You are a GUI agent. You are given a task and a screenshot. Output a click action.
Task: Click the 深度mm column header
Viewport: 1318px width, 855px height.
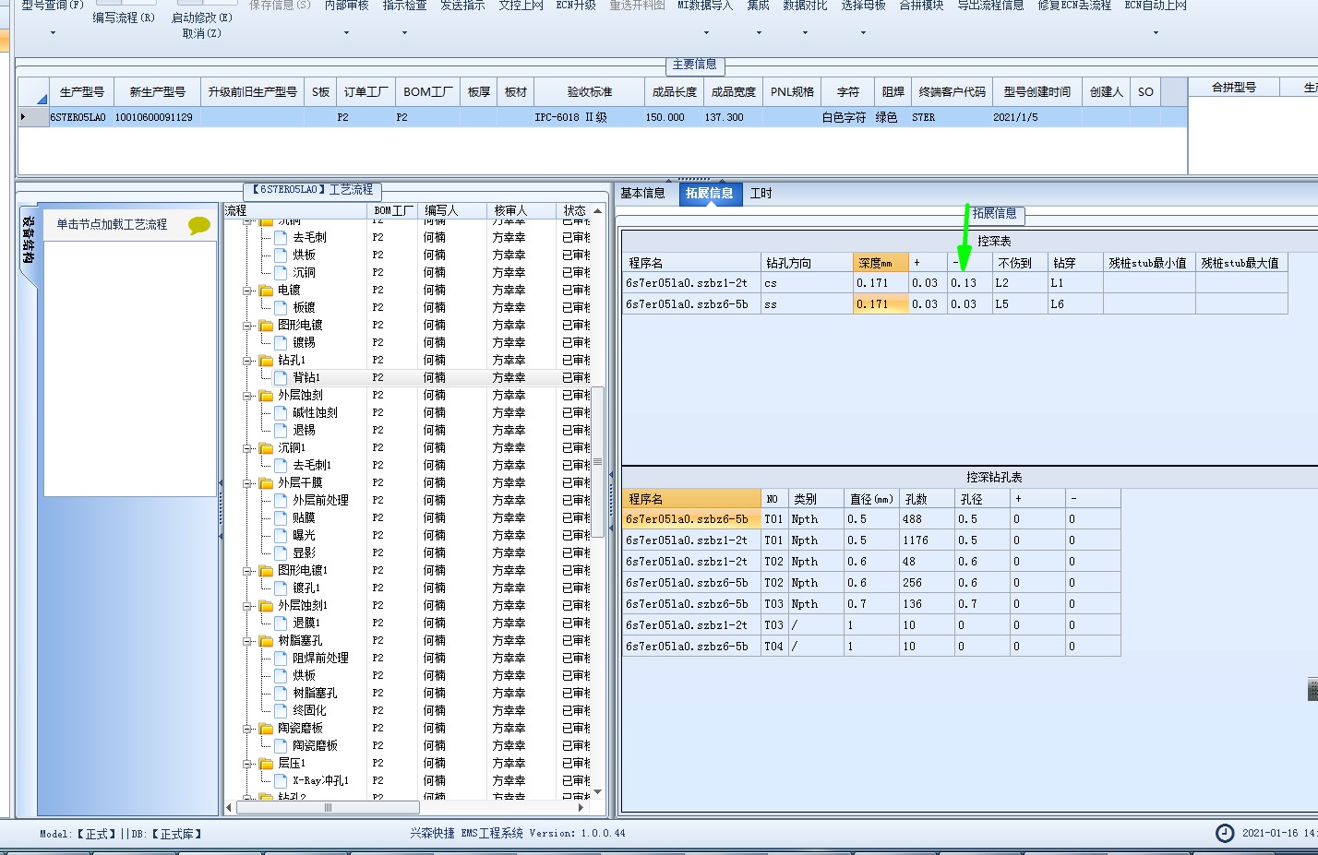[x=881, y=263]
